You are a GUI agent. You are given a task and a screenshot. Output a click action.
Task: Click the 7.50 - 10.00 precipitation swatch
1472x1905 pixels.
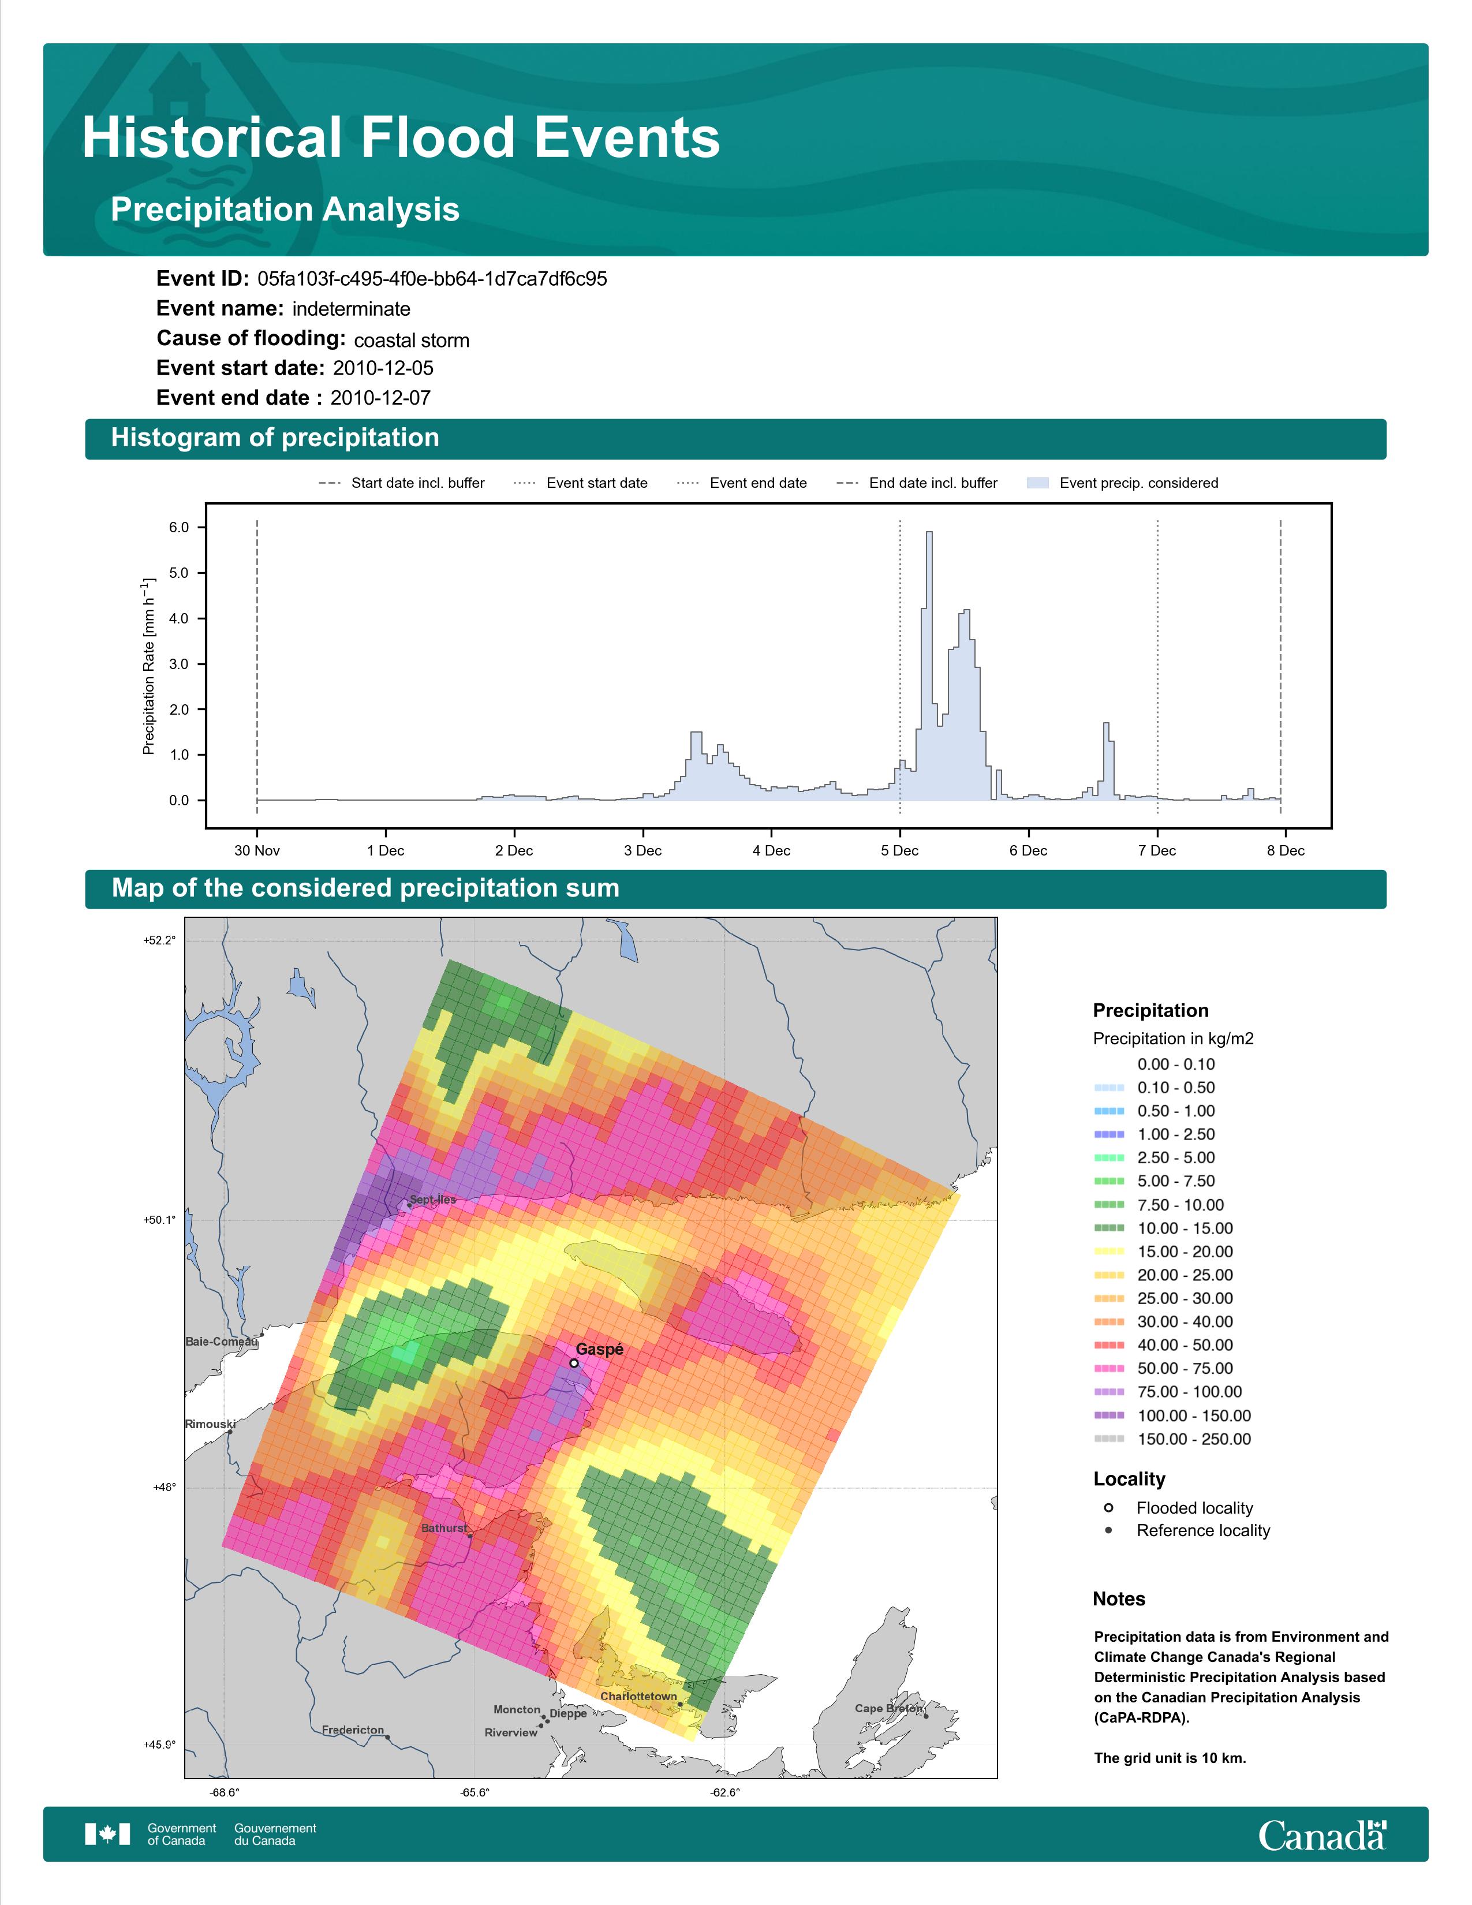(1108, 1205)
